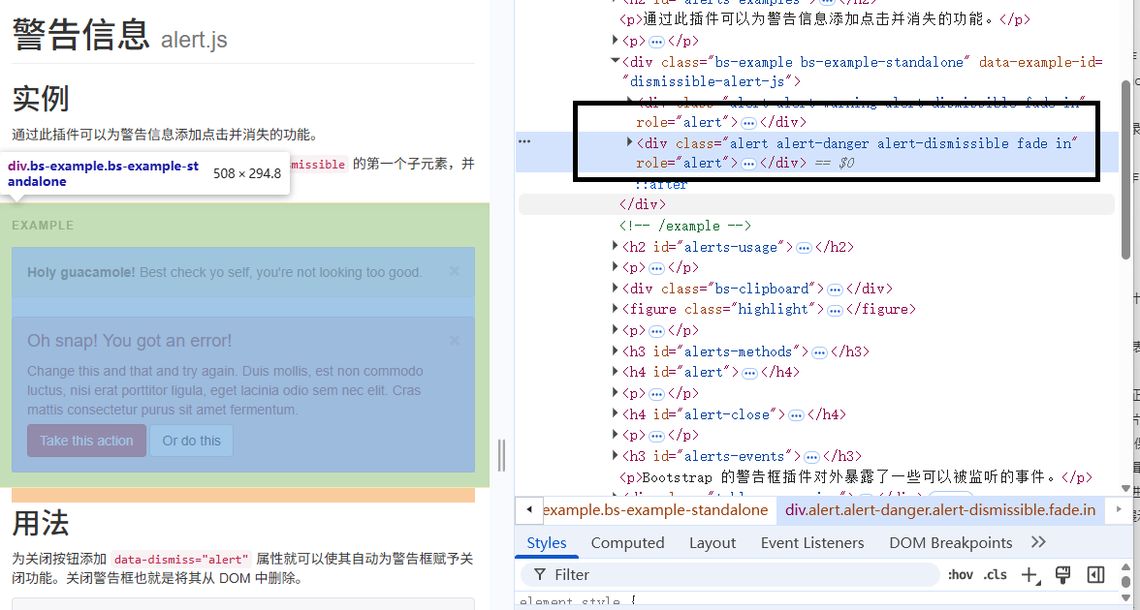Switch to the Layout tab

[x=712, y=543]
